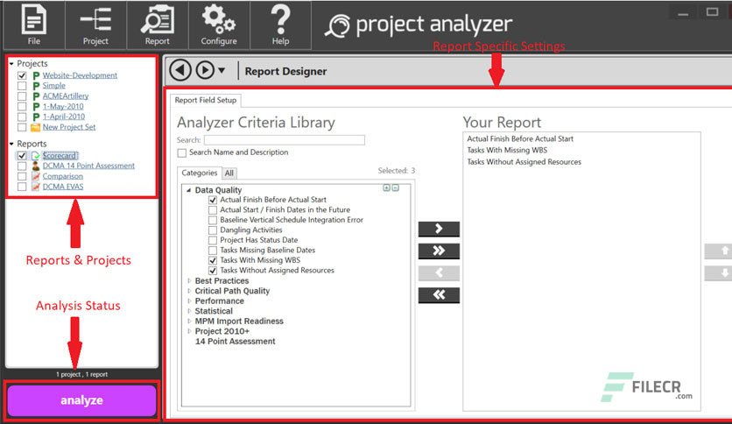Expand the Critical Path Quality category
This screenshot has height=424, width=732.
[x=189, y=291]
